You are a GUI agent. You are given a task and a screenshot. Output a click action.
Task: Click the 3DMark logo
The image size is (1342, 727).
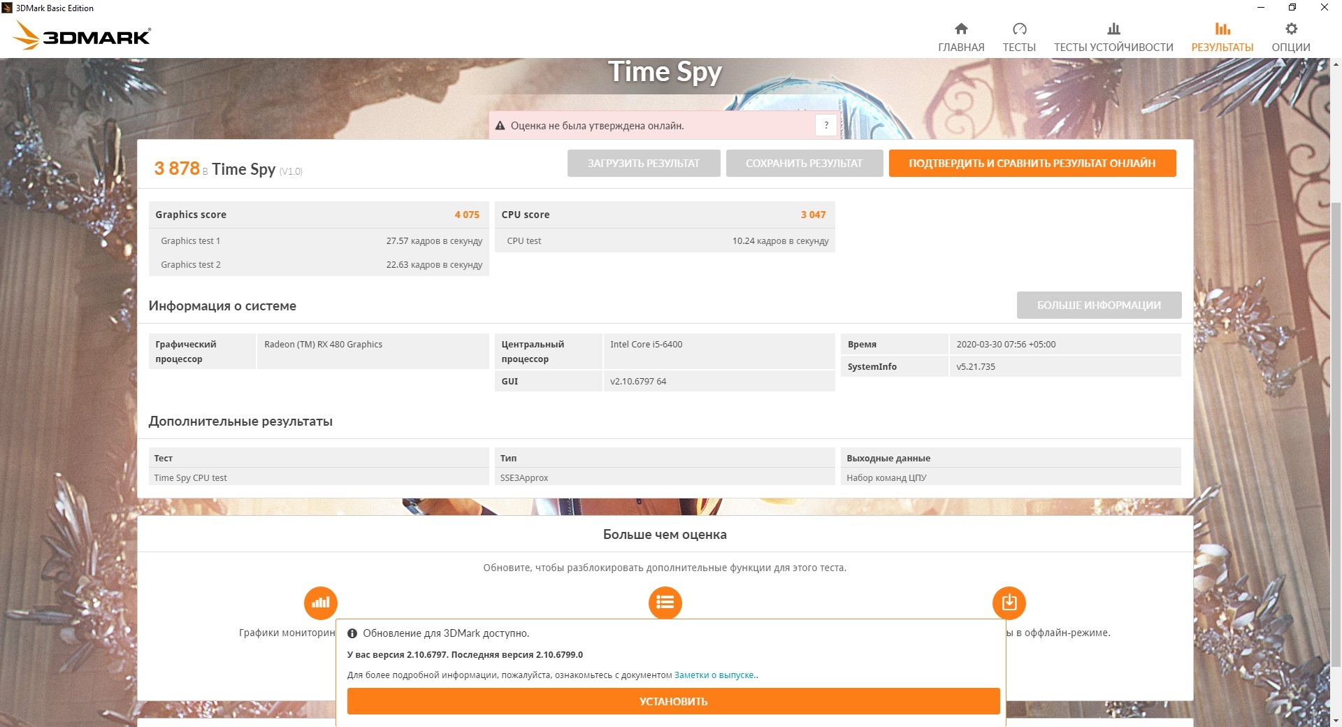pyautogui.click(x=83, y=36)
